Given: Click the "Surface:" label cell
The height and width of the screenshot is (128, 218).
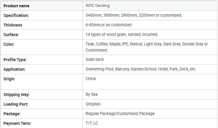Looking at the screenshot, I should (11, 35).
